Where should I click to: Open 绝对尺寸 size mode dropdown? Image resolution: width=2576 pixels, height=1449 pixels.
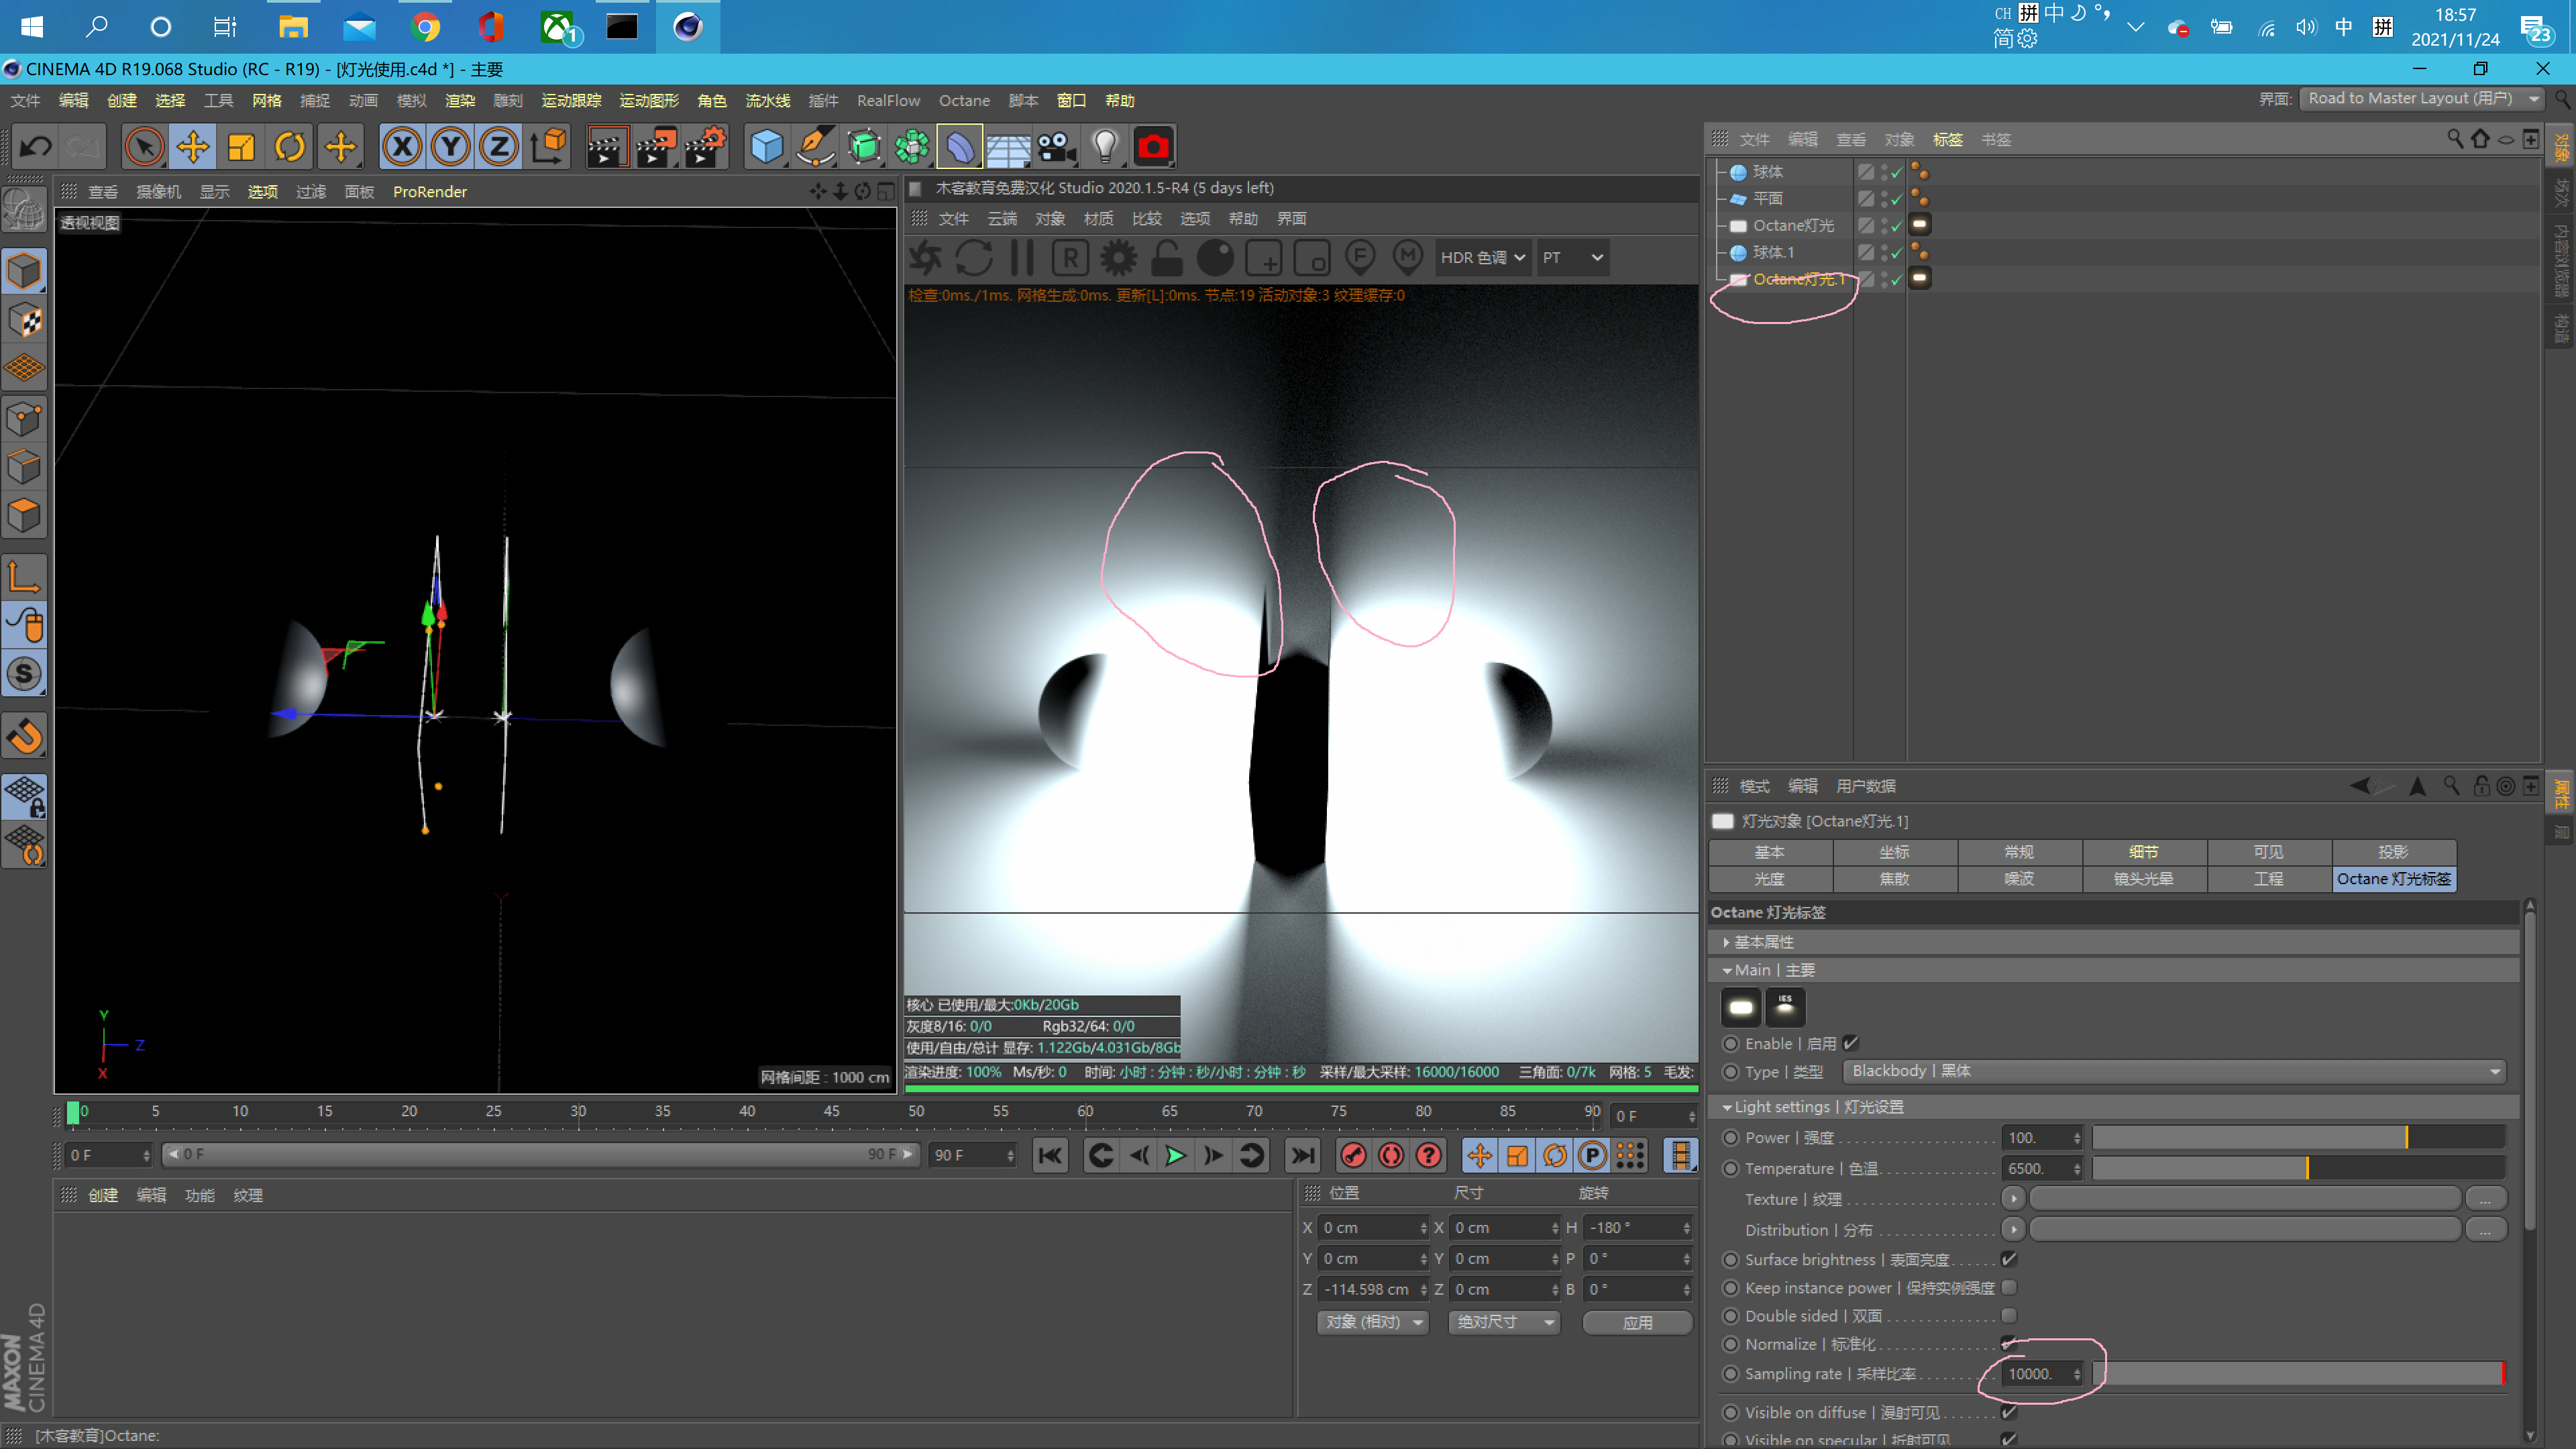tap(1504, 1322)
